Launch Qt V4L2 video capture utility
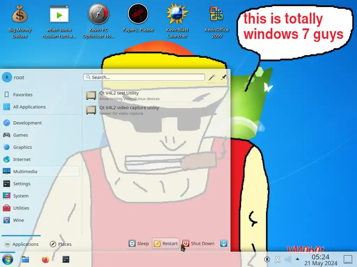The height and width of the screenshot is (267, 357). [x=156, y=110]
